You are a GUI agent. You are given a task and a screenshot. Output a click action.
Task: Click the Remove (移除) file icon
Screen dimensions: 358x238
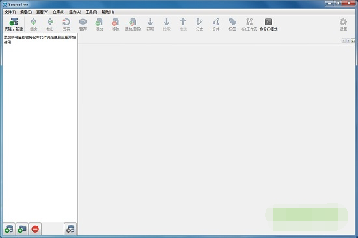click(x=115, y=22)
